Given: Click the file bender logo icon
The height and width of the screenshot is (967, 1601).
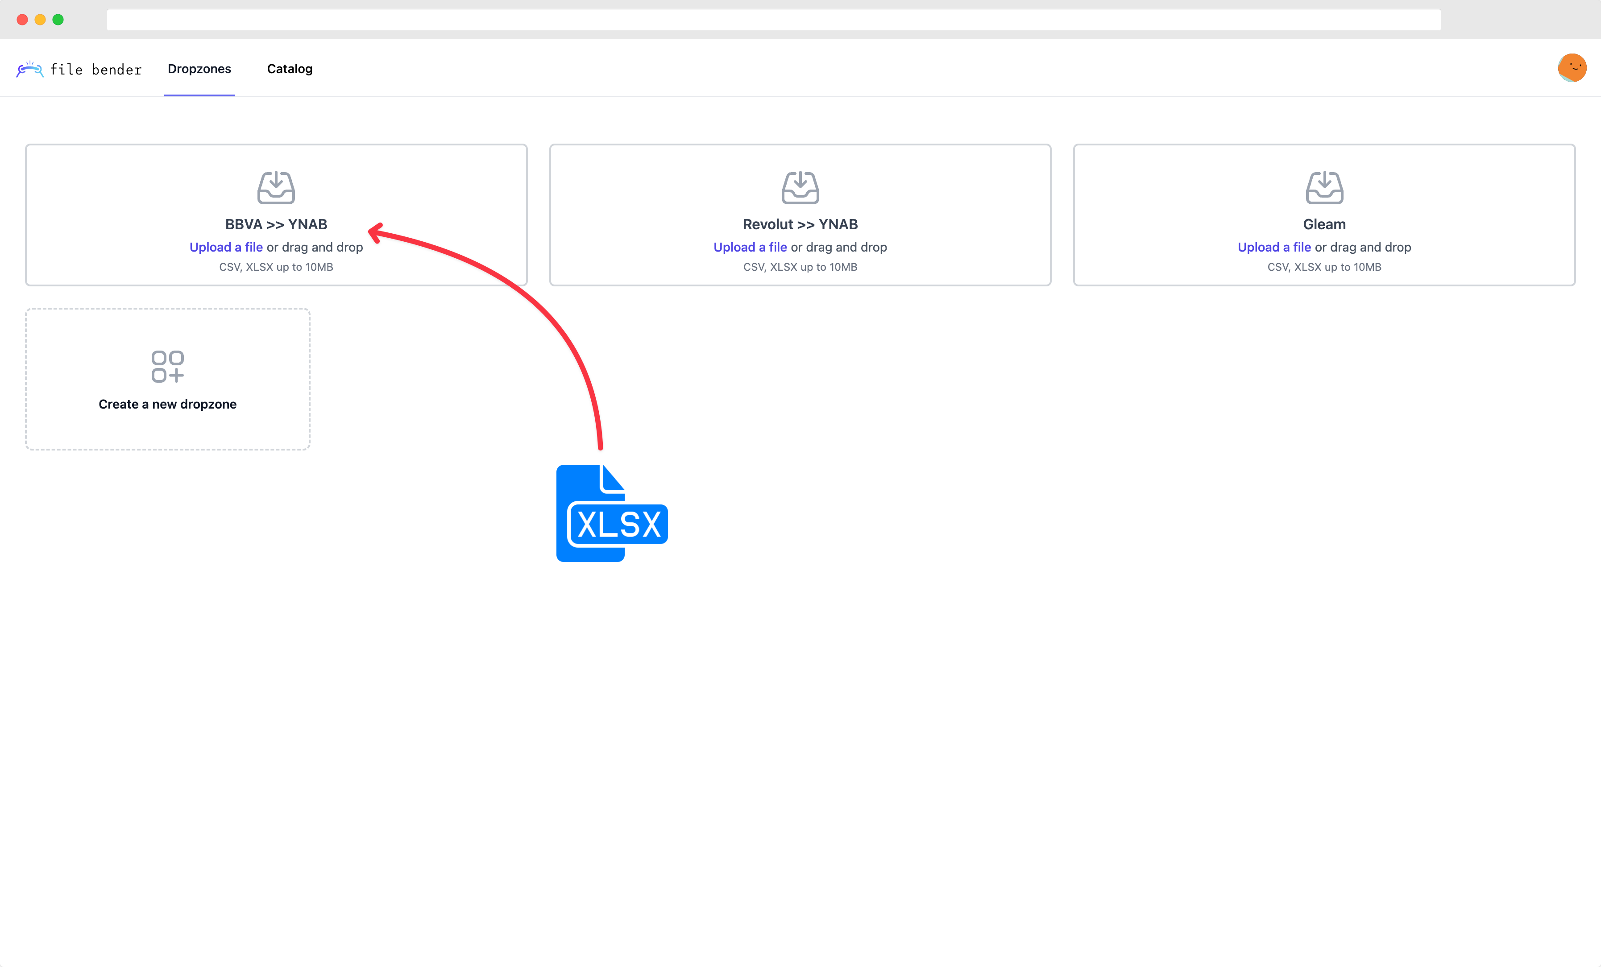Looking at the screenshot, I should [30, 69].
